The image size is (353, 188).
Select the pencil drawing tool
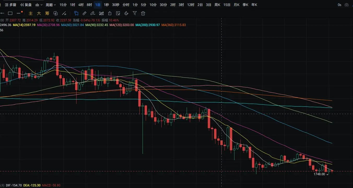pos(93,13)
